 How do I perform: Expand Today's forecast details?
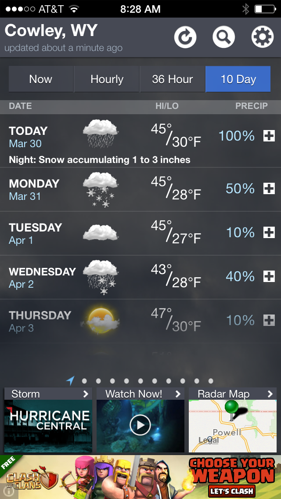[x=269, y=136]
